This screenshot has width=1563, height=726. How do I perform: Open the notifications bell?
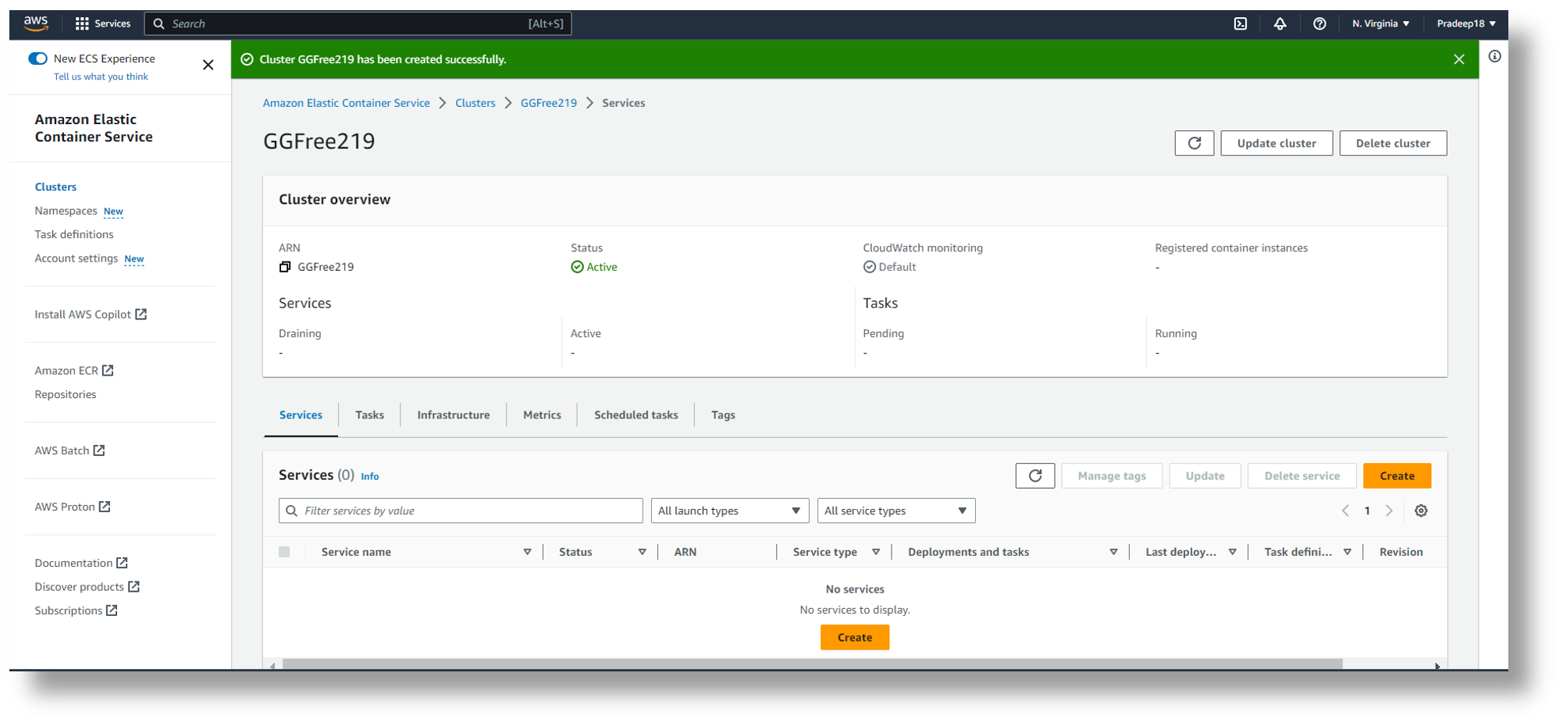tap(1280, 23)
